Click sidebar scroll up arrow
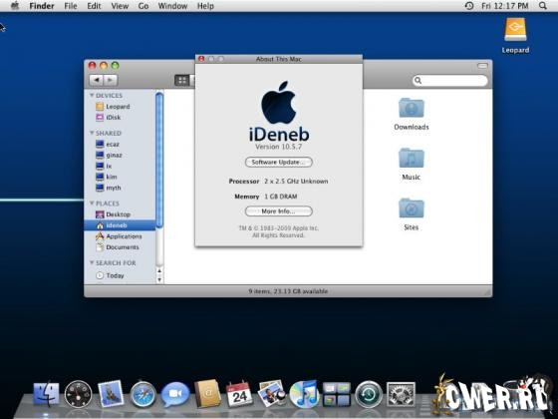558x419 pixels. click(x=159, y=271)
